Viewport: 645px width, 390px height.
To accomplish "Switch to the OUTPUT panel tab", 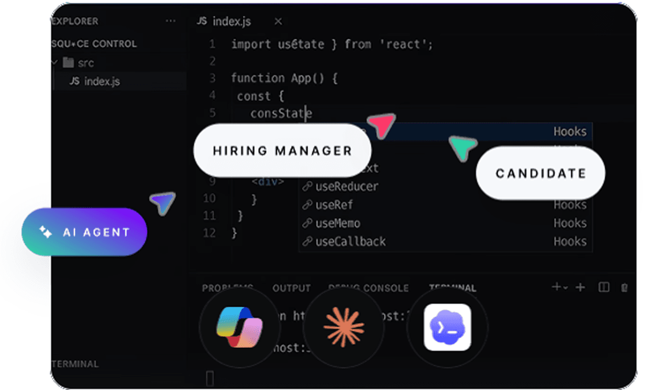I will 291,288.
